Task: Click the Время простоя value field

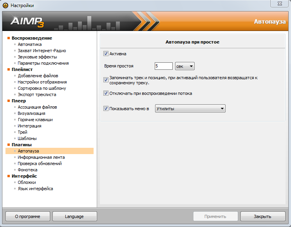Action: [x=163, y=66]
